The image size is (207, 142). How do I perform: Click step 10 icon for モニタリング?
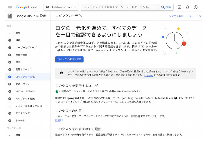[10, 113]
